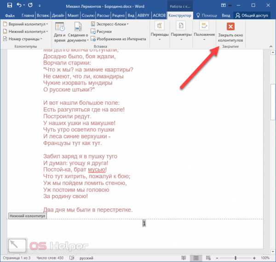Click the Работа с колонтитулами contextual tab header
This screenshot has width=276, height=262.
[x=180, y=6]
